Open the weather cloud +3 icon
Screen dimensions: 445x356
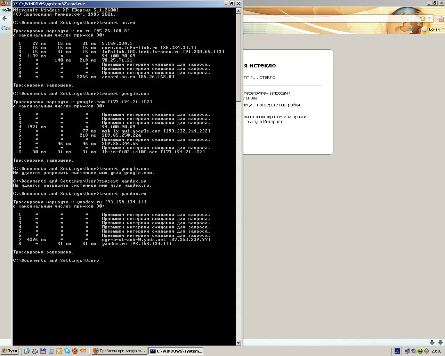[440, 19]
